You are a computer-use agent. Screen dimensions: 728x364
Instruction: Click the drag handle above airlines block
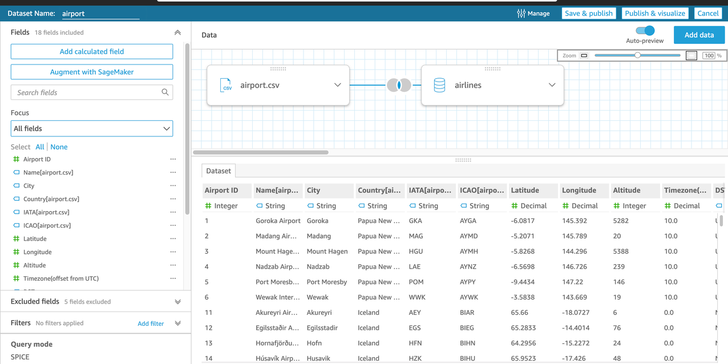tap(492, 68)
